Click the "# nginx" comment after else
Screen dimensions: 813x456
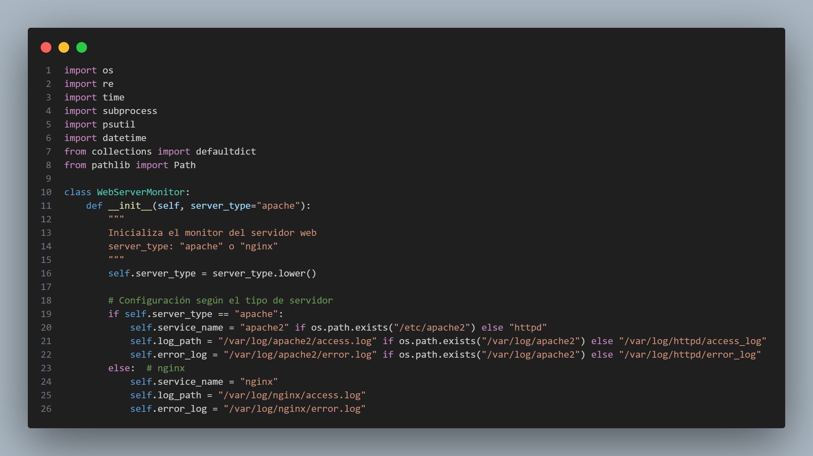click(165, 368)
